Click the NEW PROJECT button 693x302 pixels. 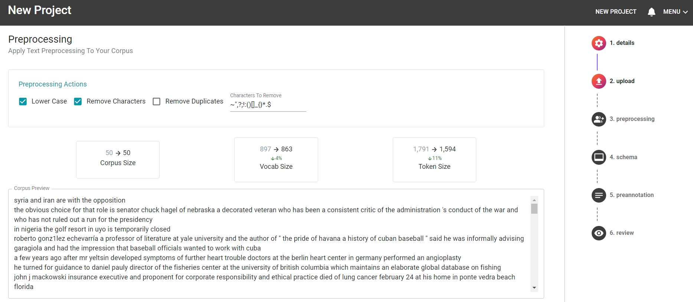tap(615, 12)
